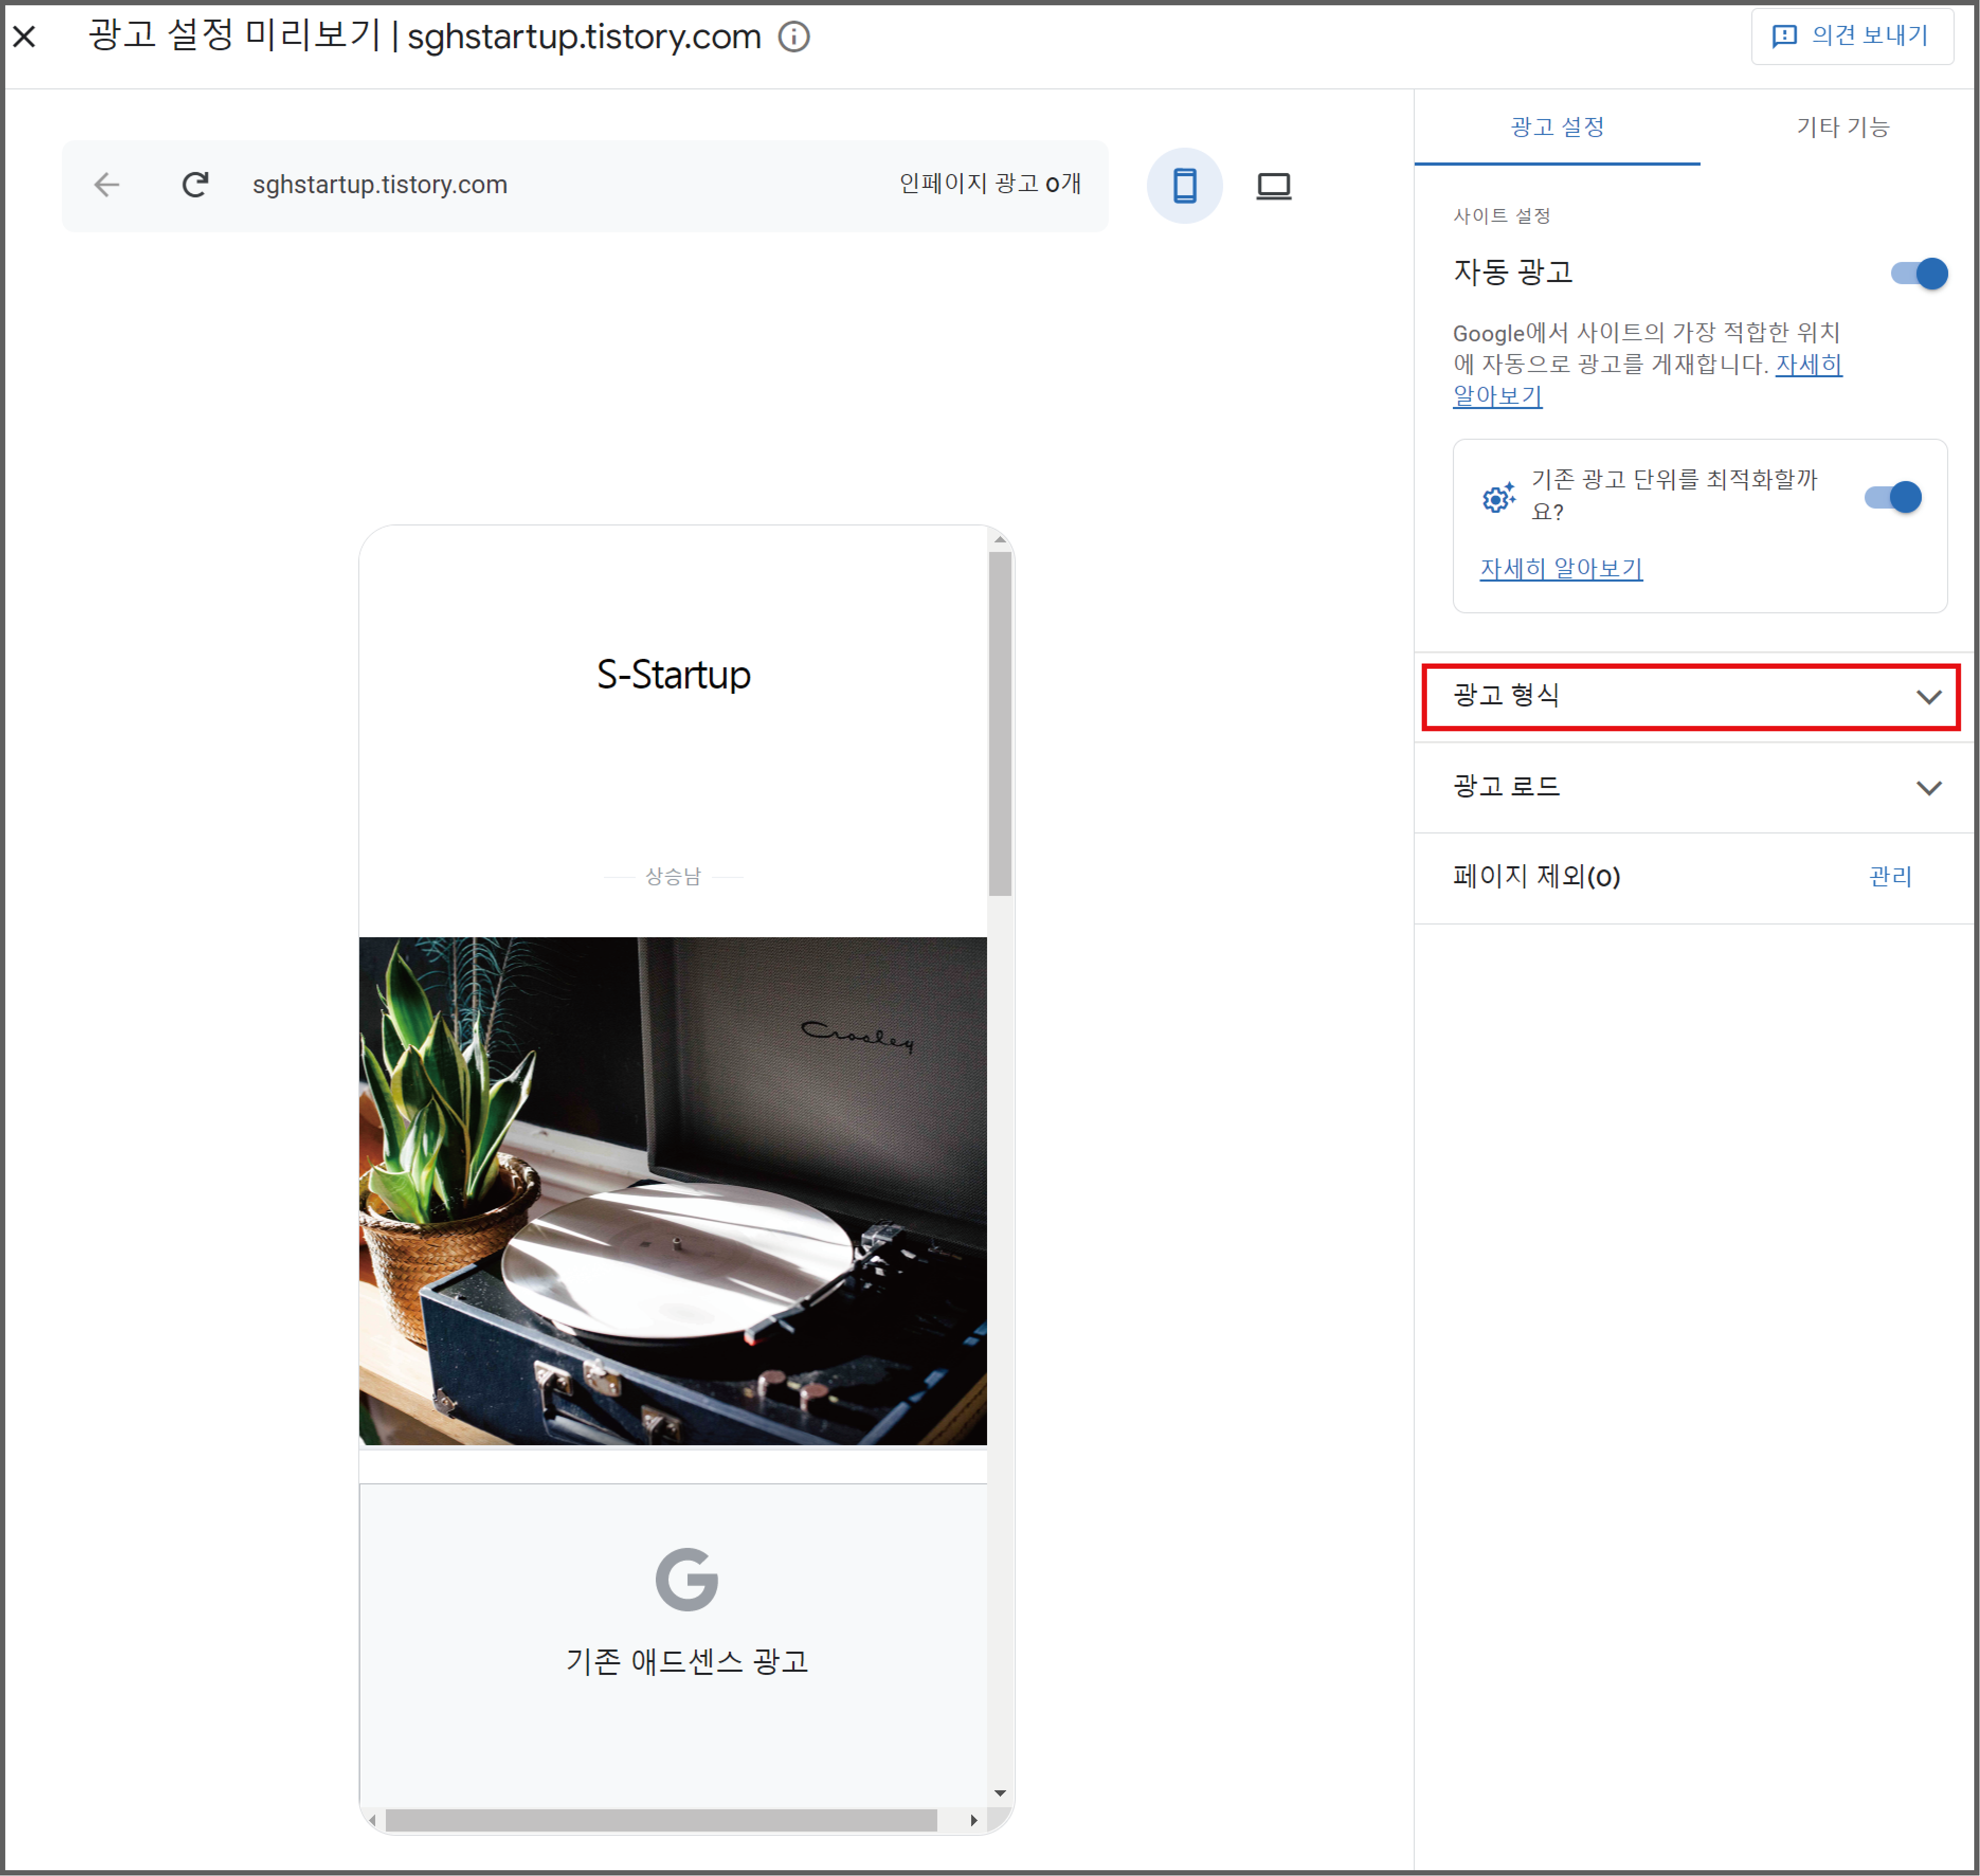This screenshot has width=1980, height=1876.
Task: Select the sghstartup.tistory.com address field
Action: [380, 185]
